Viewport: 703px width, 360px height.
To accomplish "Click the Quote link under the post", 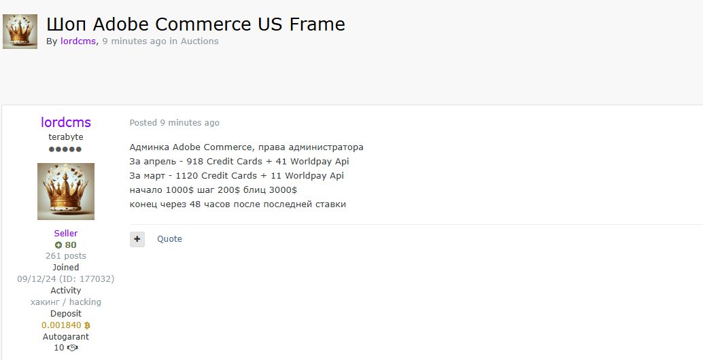I will [x=169, y=239].
